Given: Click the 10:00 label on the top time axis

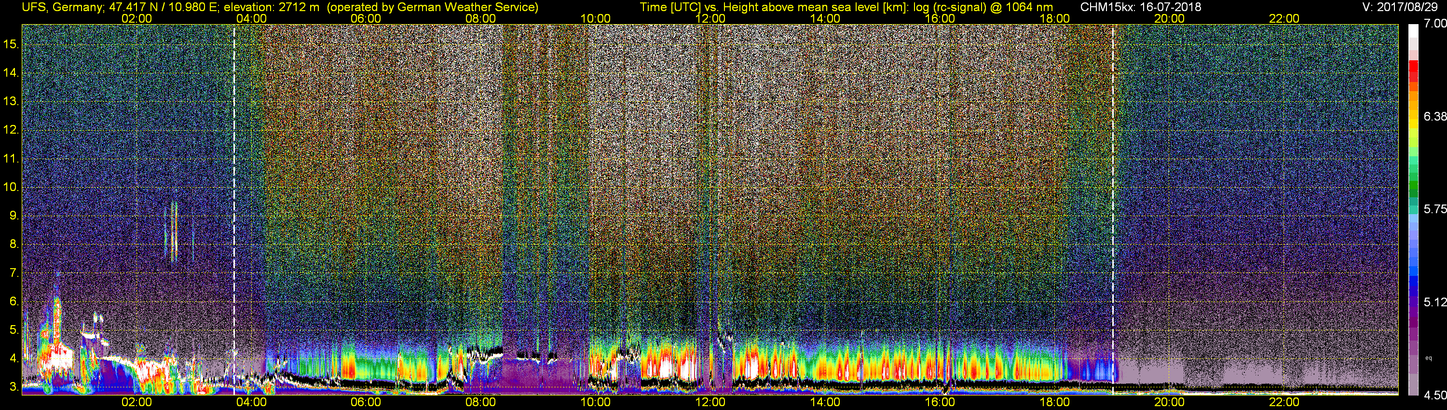Looking at the screenshot, I should 595,18.
